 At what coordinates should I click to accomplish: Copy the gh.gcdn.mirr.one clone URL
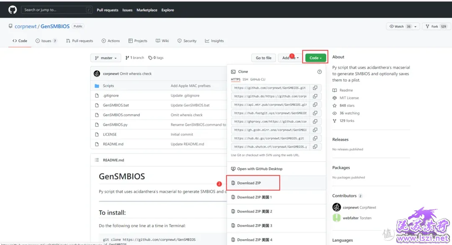click(x=315, y=130)
